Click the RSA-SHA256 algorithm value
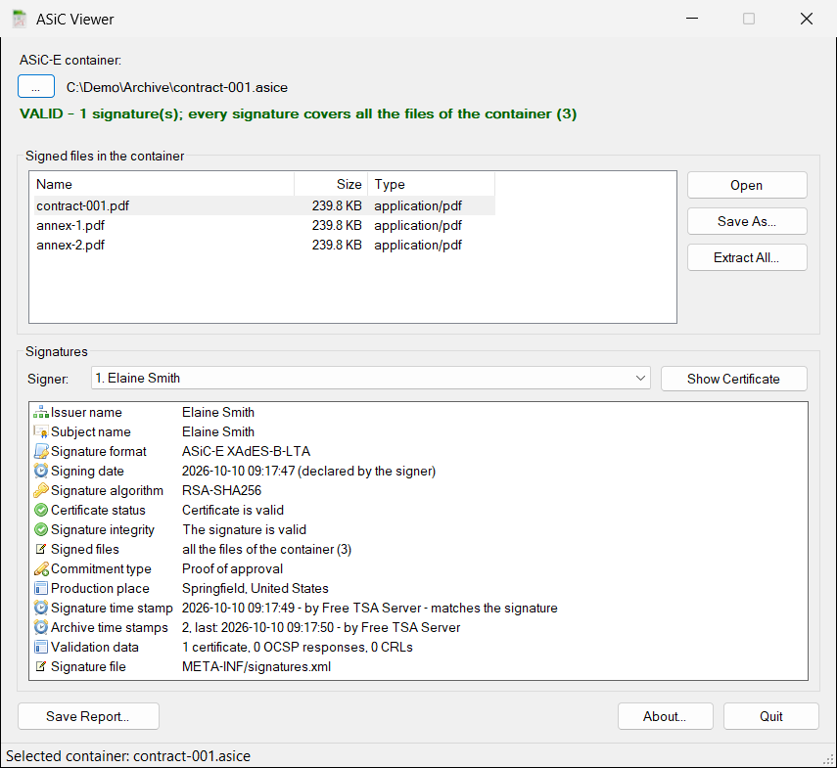Image resolution: width=837 pixels, height=768 pixels. pyautogui.click(x=221, y=491)
